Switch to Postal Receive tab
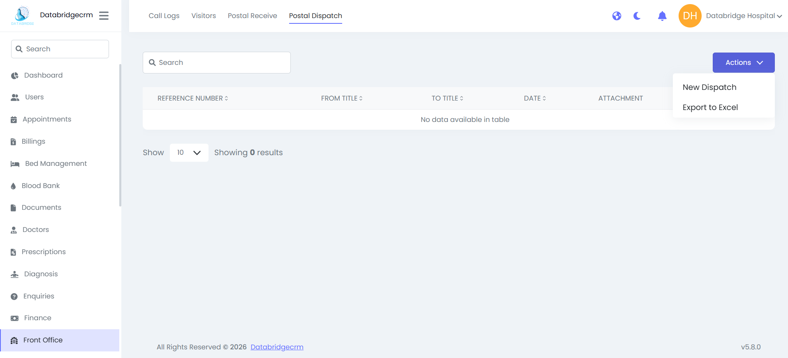788x358 pixels. [x=253, y=16]
